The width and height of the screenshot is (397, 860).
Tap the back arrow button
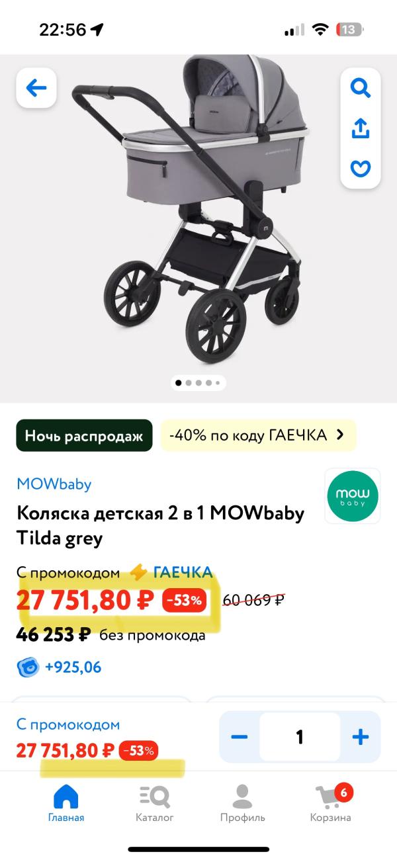pyautogui.click(x=36, y=87)
